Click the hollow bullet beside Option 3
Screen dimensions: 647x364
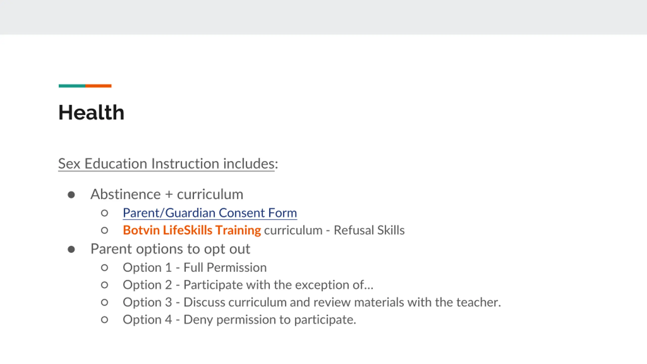pos(104,302)
